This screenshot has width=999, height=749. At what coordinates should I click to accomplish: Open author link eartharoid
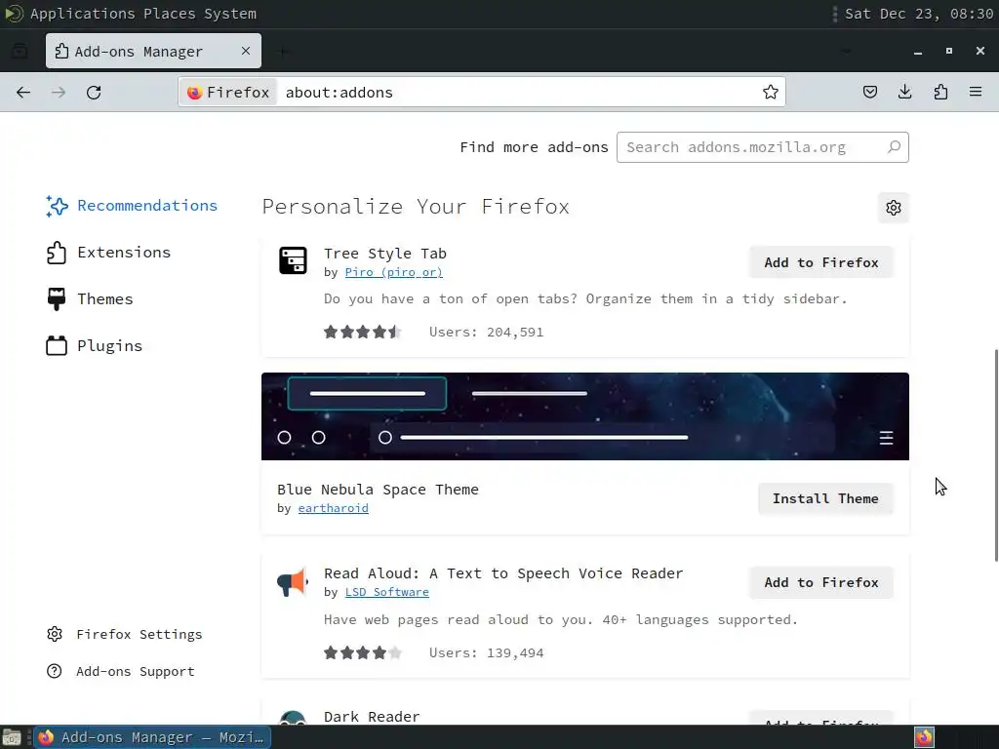point(334,508)
